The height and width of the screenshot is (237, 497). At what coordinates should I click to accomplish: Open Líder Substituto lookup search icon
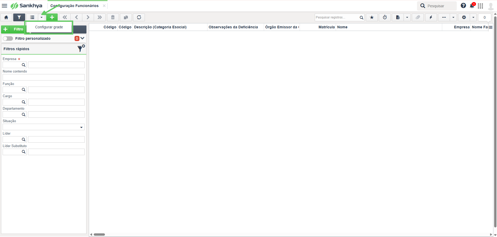24,152
